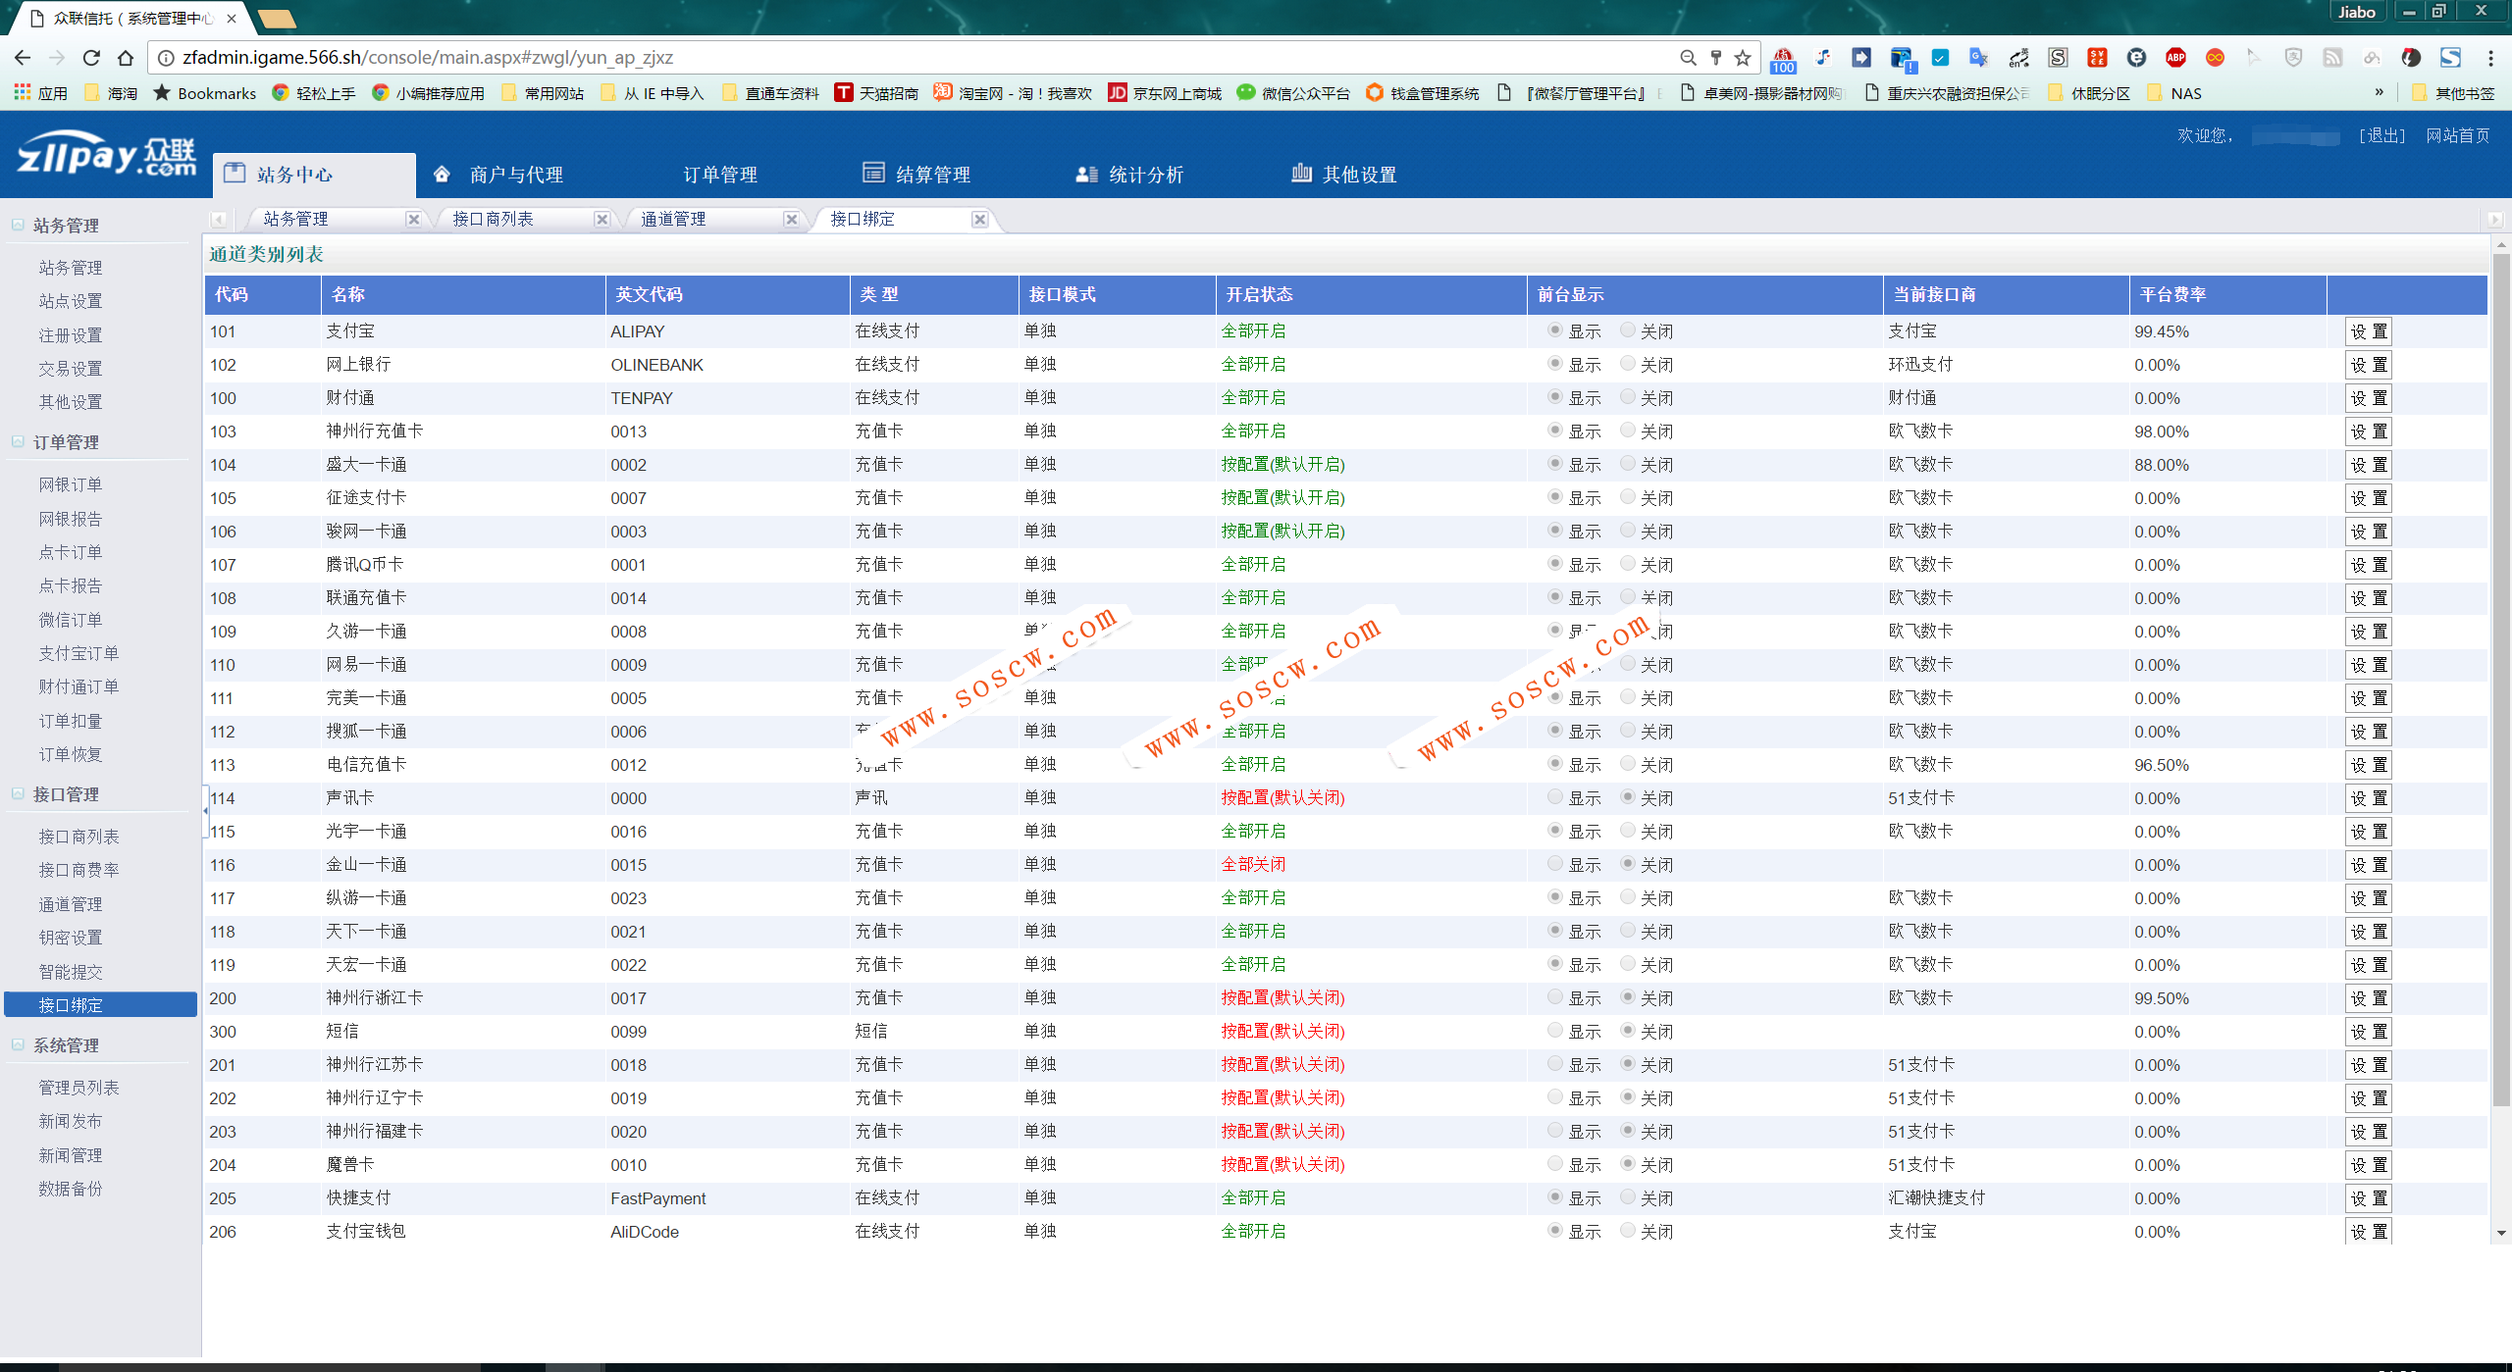This screenshot has width=2512, height=1372.
Task: Click the scrollbar down arrow
Action: (2501, 1233)
